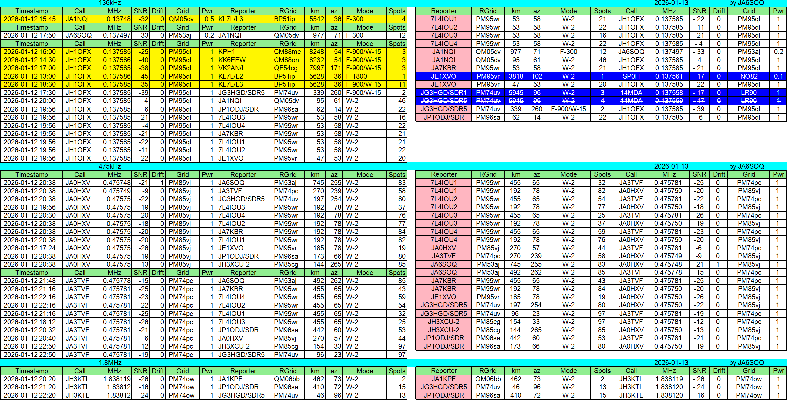Click the cyan 475kHz band label
This screenshot has width=787, height=413.
click(x=110, y=166)
